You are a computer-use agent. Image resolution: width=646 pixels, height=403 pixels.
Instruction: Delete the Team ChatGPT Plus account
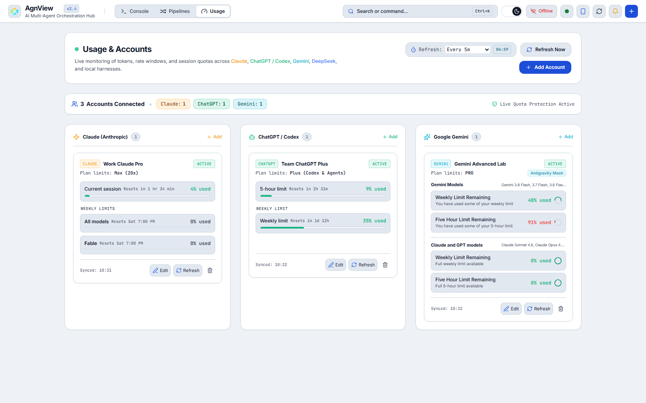(x=385, y=265)
